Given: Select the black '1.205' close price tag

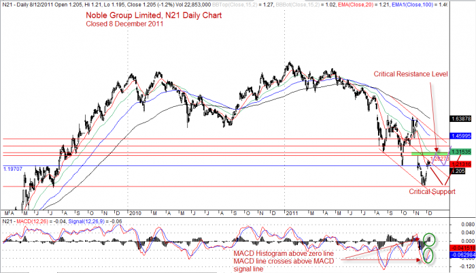Looking at the screenshot, I should 458,171.
